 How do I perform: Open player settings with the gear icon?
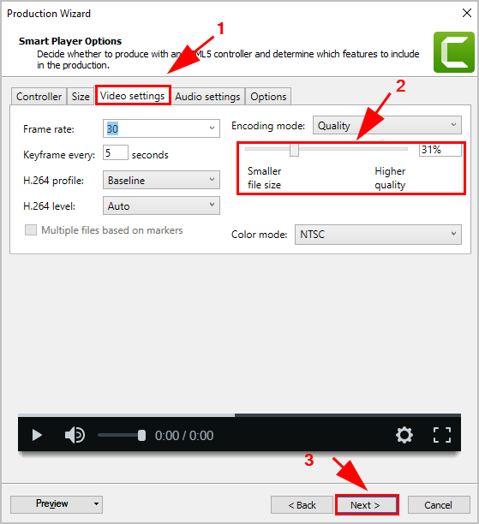[x=404, y=435]
